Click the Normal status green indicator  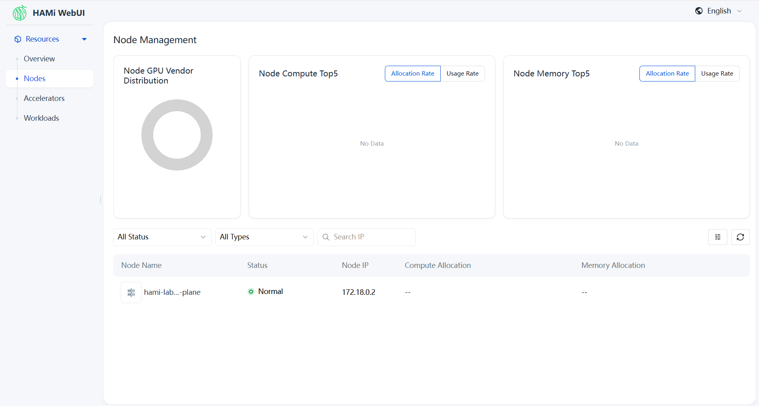click(x=251, y=292)
